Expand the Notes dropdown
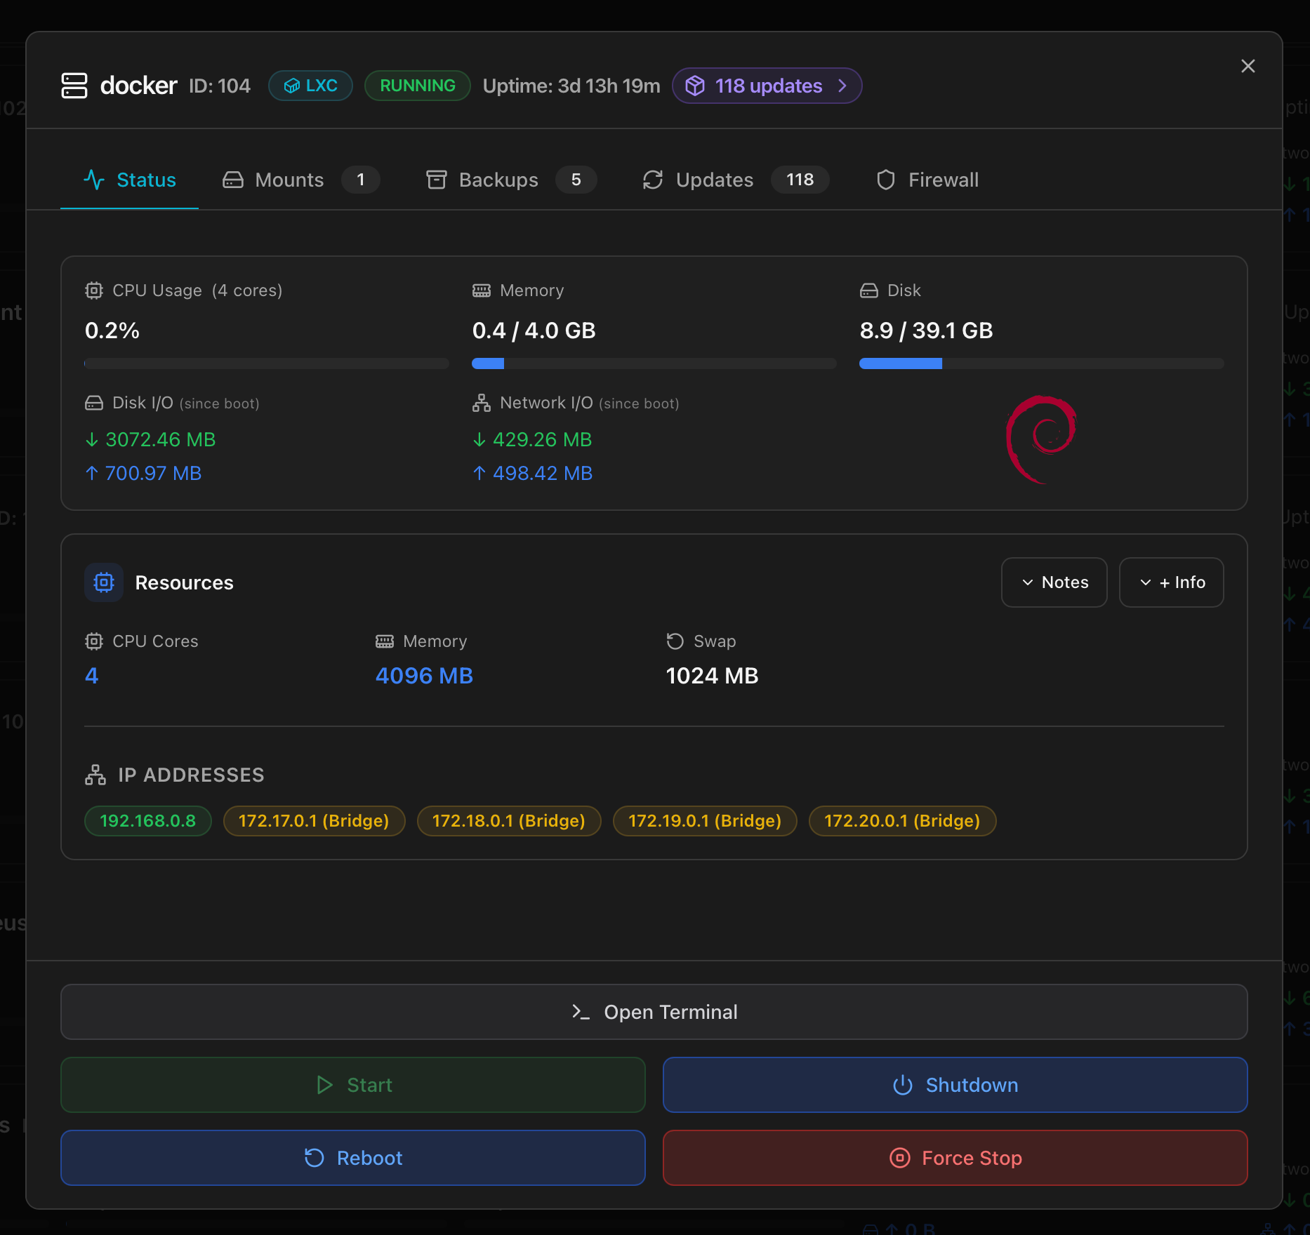Screen dimensions: 1310x1235 [x=1054, y=582]
